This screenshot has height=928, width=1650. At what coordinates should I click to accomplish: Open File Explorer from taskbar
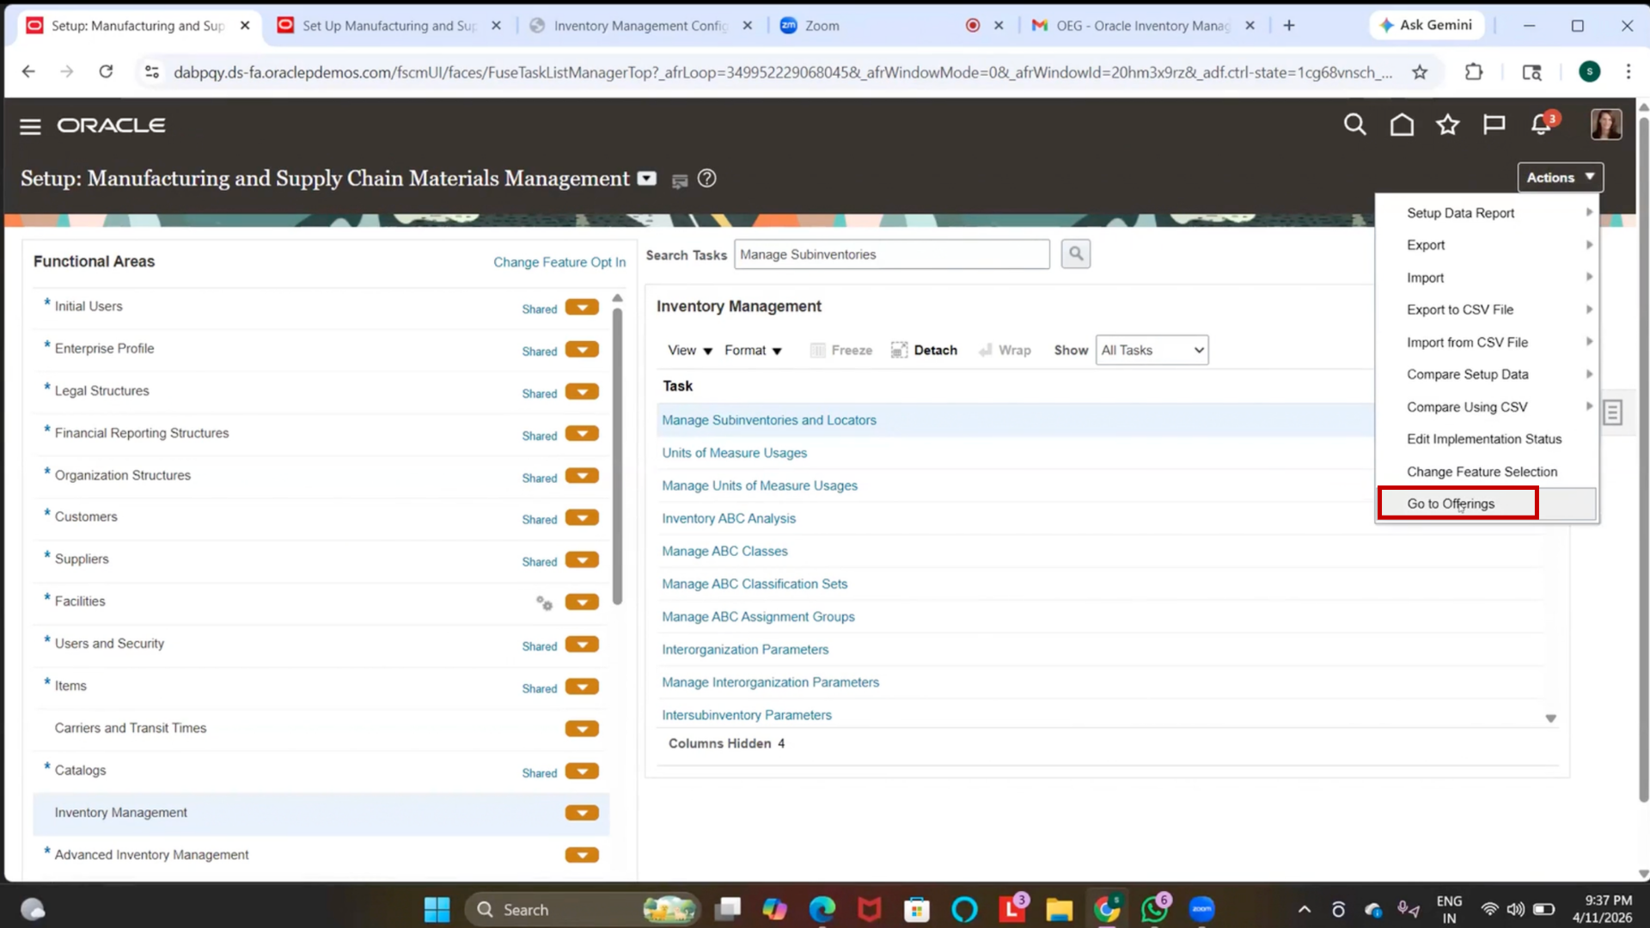point(1059,909)
